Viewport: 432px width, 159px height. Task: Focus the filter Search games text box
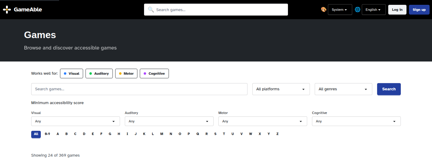[139, 89]
